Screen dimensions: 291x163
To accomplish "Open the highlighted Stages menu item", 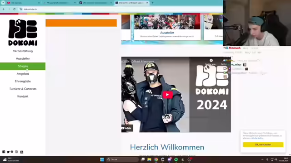I will (x=23, y=66).
